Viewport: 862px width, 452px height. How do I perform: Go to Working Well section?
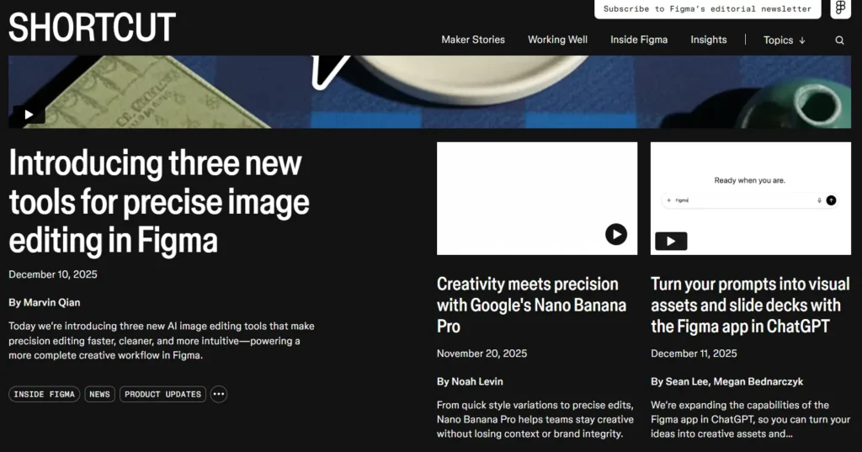(x=557, y=40)
